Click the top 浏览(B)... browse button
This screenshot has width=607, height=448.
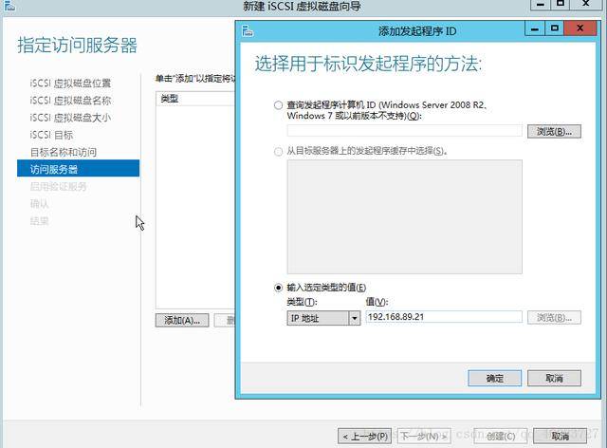[x=554, y=131]
